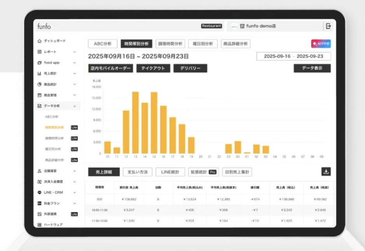
Task: Click the AI analysis button
Action: click(x=321, y=44)
